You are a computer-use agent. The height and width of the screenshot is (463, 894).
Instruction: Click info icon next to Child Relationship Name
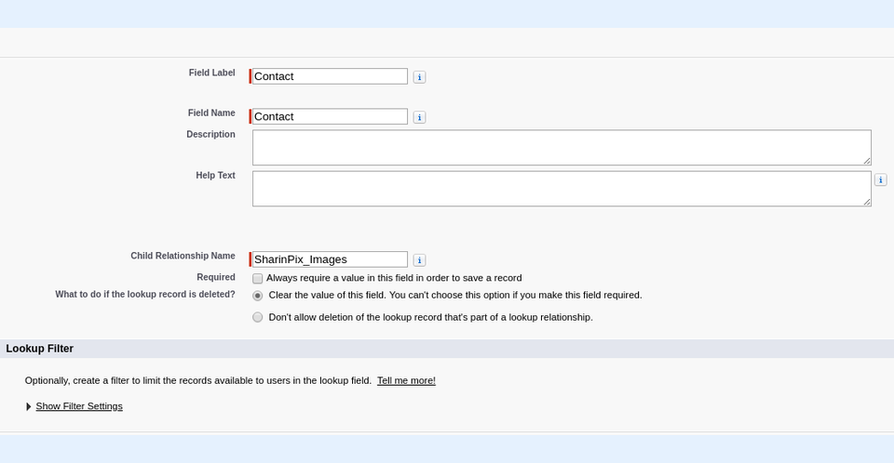coord(419,260)
